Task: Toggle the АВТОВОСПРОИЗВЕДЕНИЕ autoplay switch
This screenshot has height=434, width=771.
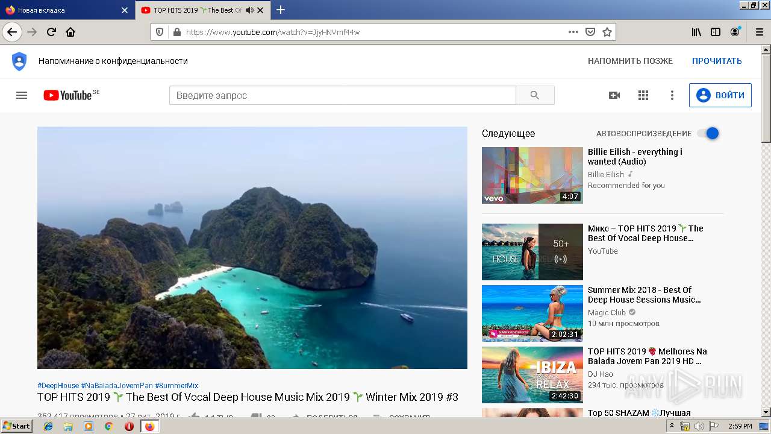Action: 708,133
